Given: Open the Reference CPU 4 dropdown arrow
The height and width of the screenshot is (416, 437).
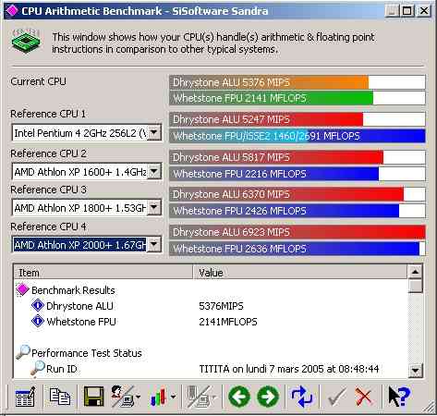Looking at the screenshot, I should (x=153, y=245).
